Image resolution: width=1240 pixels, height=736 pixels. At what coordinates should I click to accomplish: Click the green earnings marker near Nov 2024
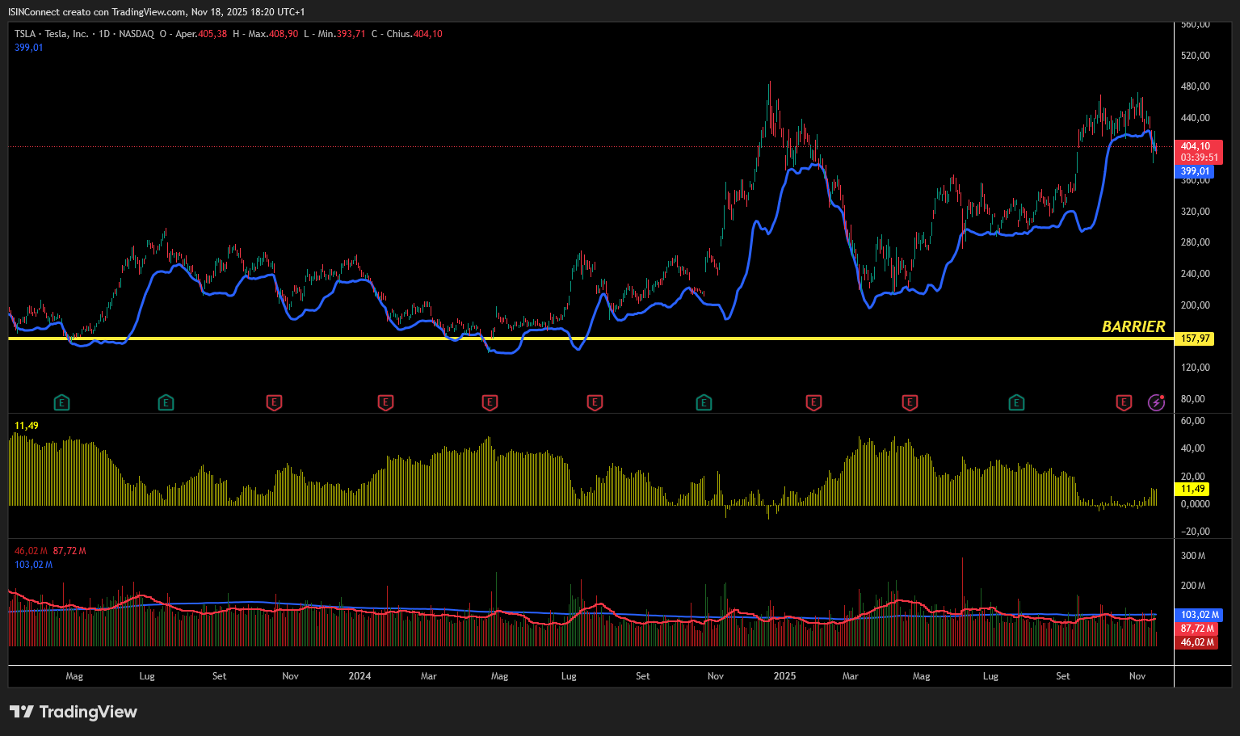(704, 402)
